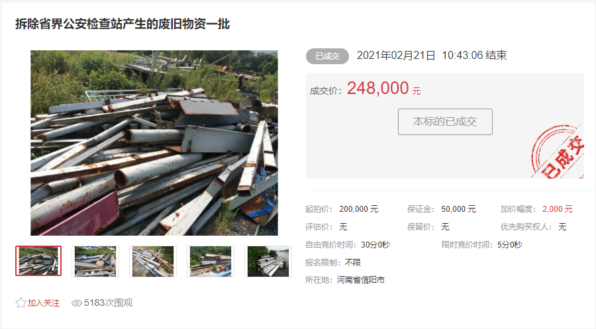Screen dimensions: 596x329
Task: Select the fifth thumbnail by the water
Action: coord(268,261)
